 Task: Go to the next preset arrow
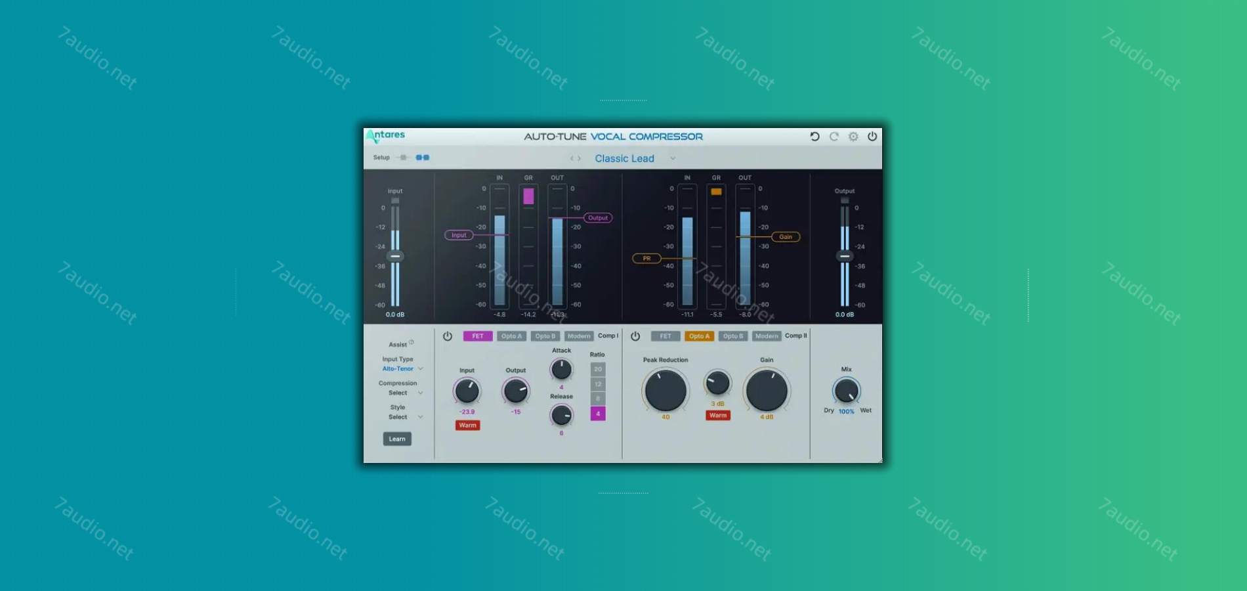579,158
